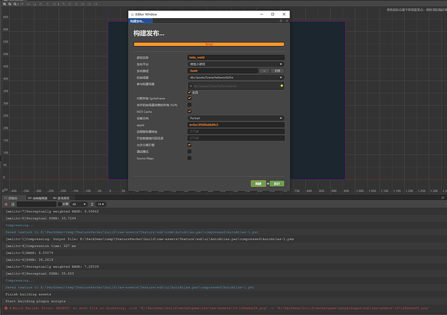Click the orange failed build progress bar
The height and width of the screenshot is (315, 447).
click(x=209, y=45)
